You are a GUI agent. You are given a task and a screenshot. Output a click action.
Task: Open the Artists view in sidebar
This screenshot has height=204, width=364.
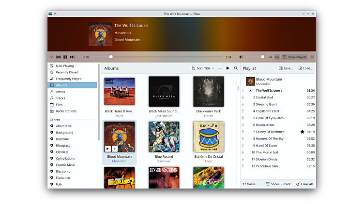coord(61,92)
